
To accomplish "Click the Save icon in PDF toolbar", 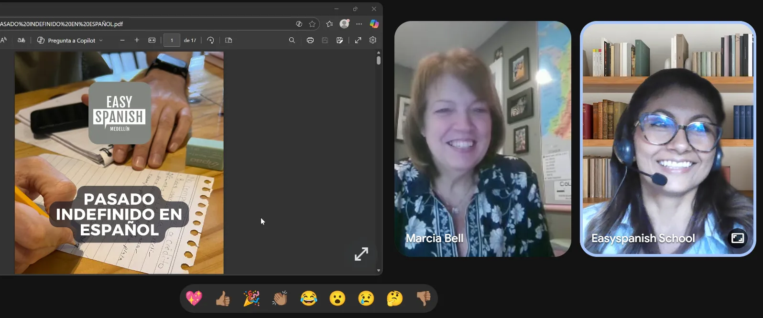I will [x=325, y=40].
